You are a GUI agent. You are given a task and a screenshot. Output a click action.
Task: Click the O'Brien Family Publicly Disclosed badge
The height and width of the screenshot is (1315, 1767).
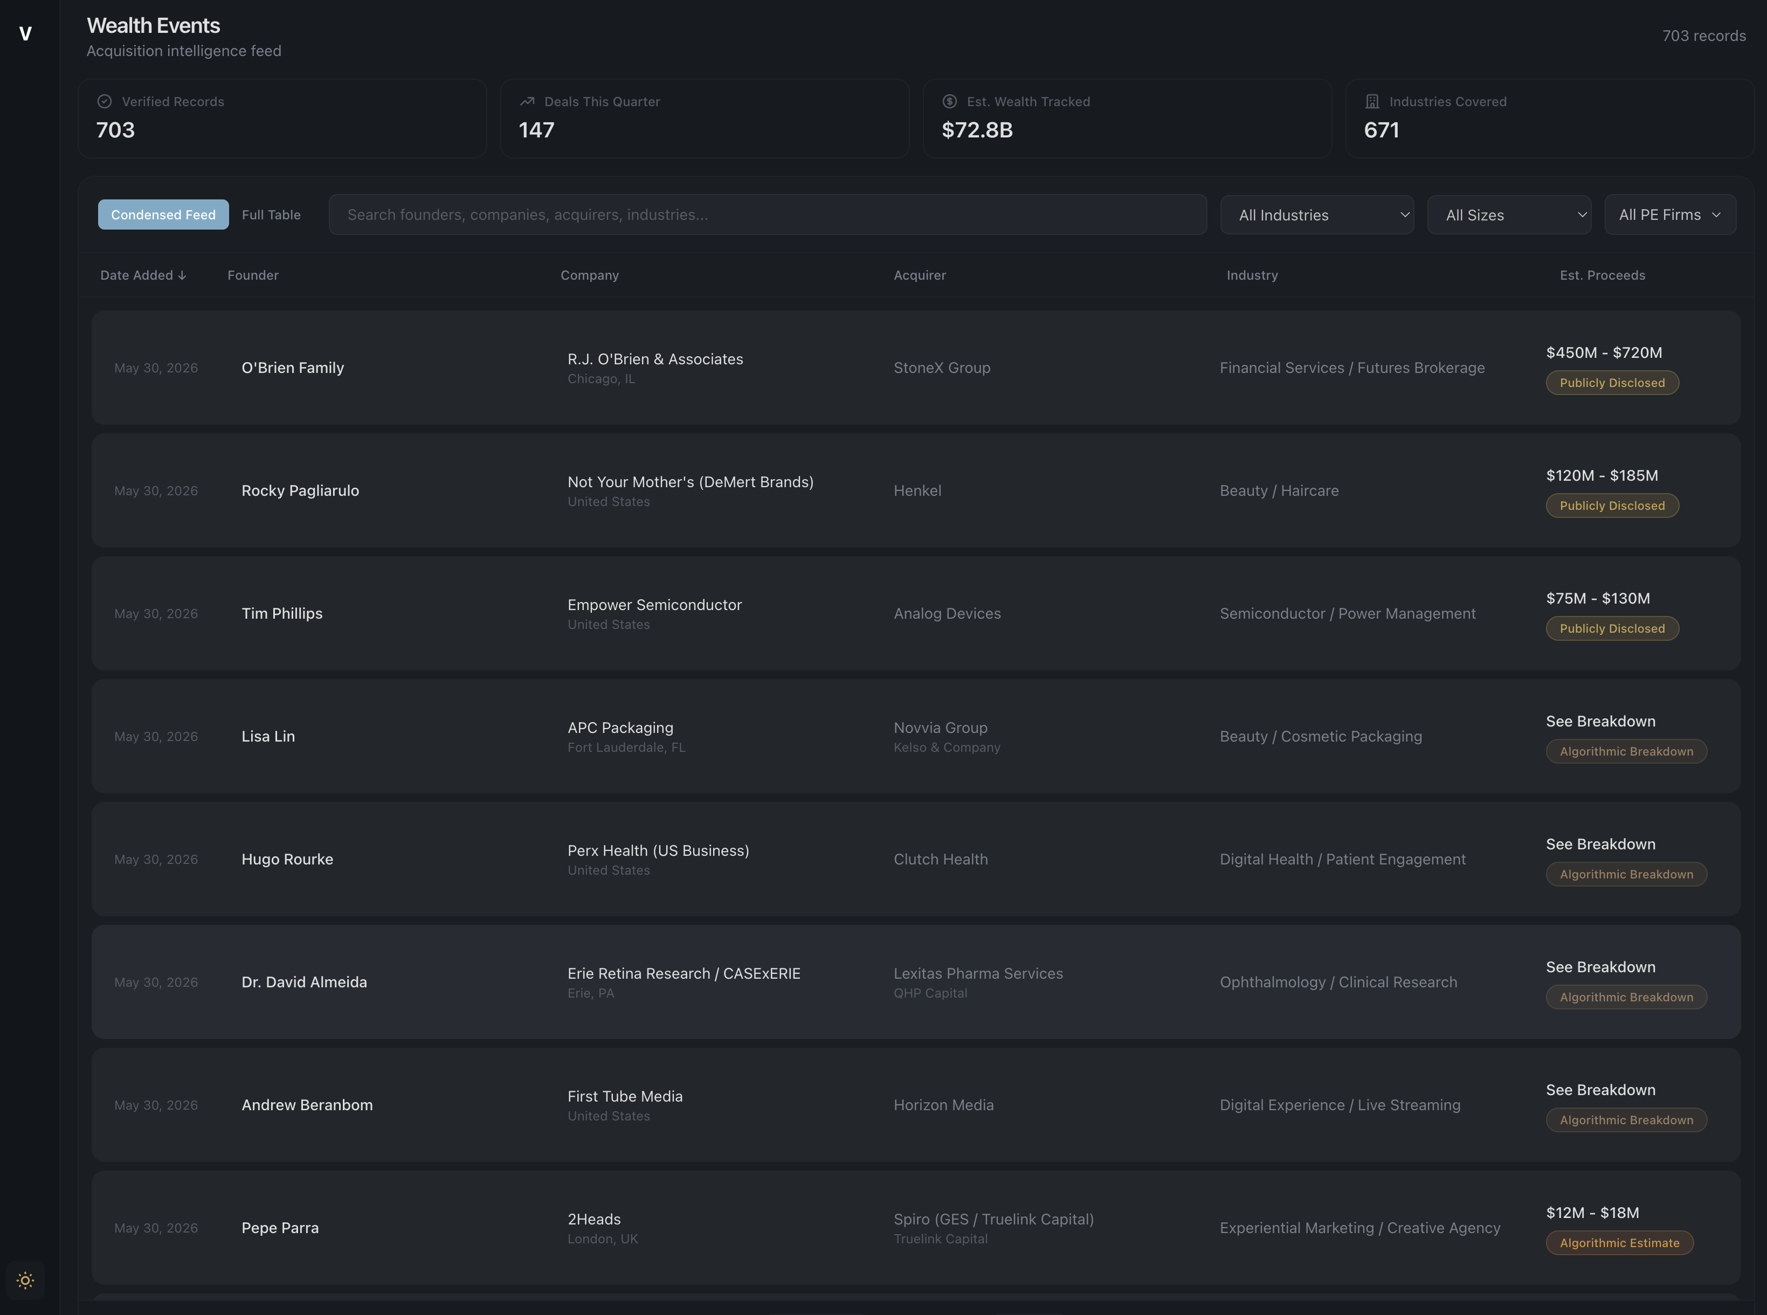click(1612, 383)
